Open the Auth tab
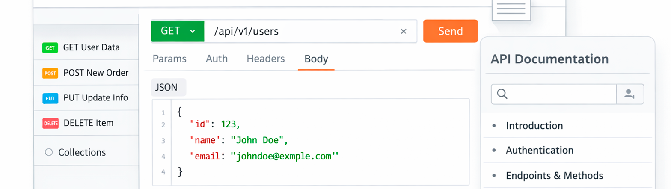 coord(217,59)
